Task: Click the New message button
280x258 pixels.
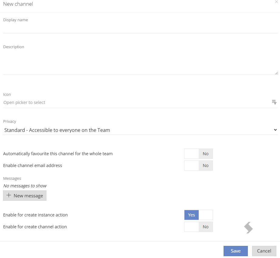Action: pos(25,196)
